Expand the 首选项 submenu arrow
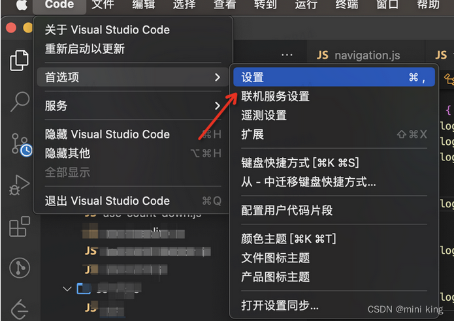 [218, 77]
